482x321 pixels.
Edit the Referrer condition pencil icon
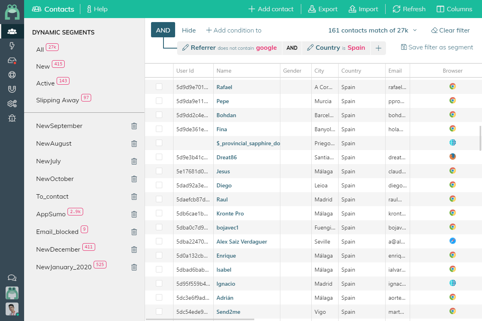pyautogui.click(x=185, y=48)
